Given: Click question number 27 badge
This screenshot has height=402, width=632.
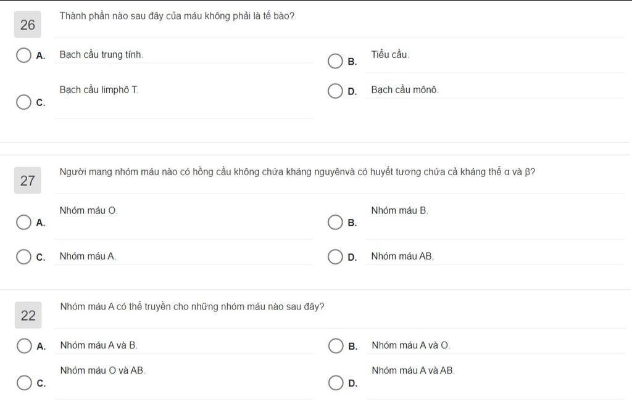Looking at the screenshot, I should coord(27,181).
